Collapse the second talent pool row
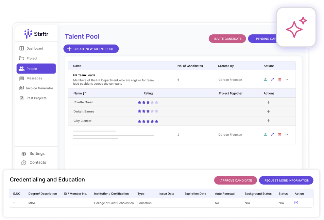This screenshot has width=324, height=220. pyautogui.click(x=287, y=134)
